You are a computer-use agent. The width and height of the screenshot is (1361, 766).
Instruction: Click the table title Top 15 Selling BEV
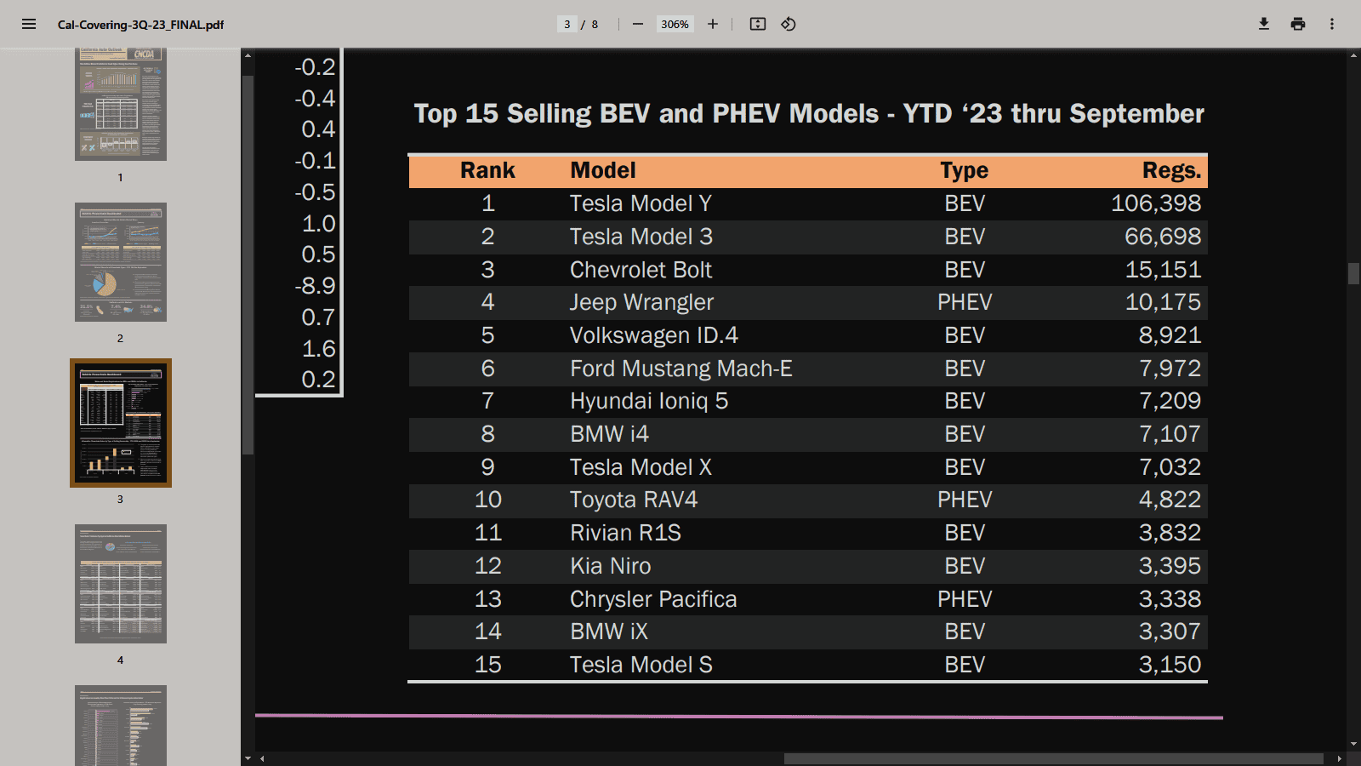click(809, 114)
